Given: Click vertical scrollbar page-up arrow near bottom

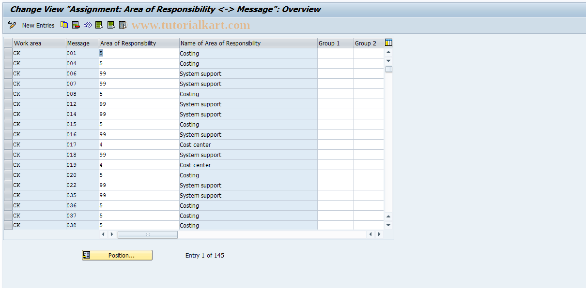Looking at the screenshot, I should (388, 216).
